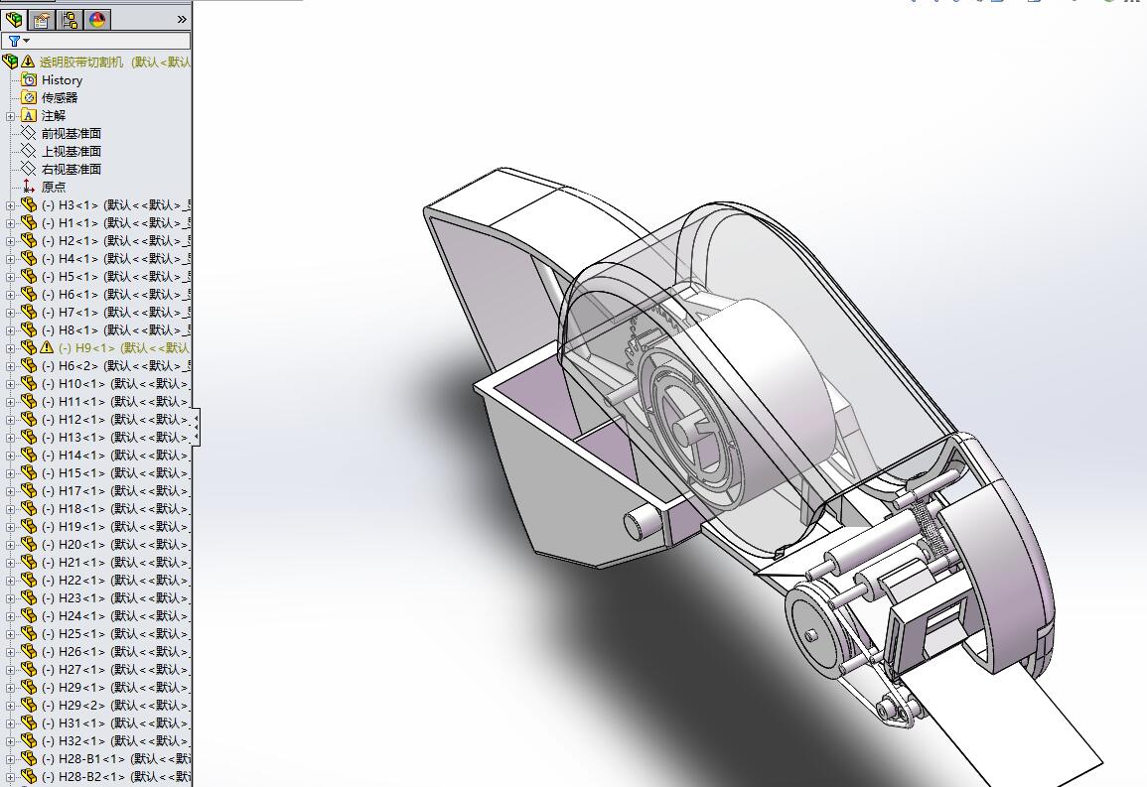Expand the hidden manager tabs with the double arrow
Viewport: 1147px width, 787px height.
point(182,20)
